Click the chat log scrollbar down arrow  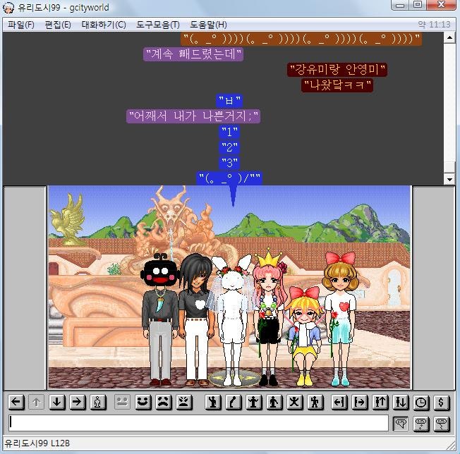(449, 179)
